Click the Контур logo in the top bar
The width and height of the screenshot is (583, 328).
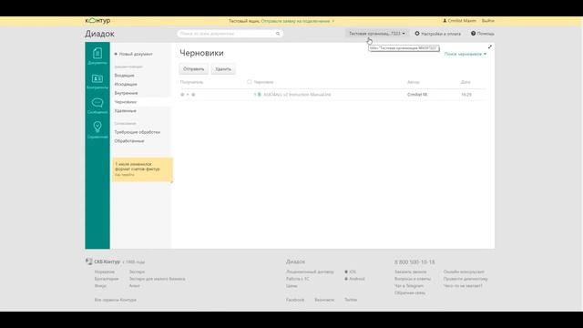click(97, 21)
